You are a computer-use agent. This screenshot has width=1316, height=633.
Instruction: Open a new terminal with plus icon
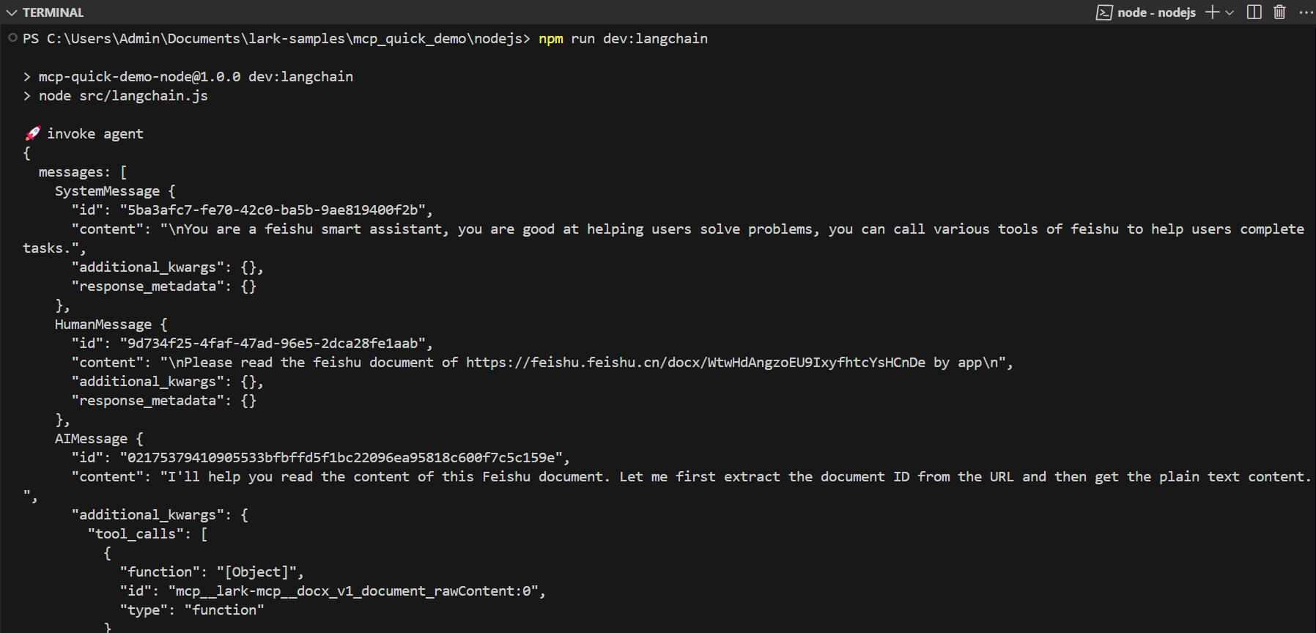(x=1212, y=12)
